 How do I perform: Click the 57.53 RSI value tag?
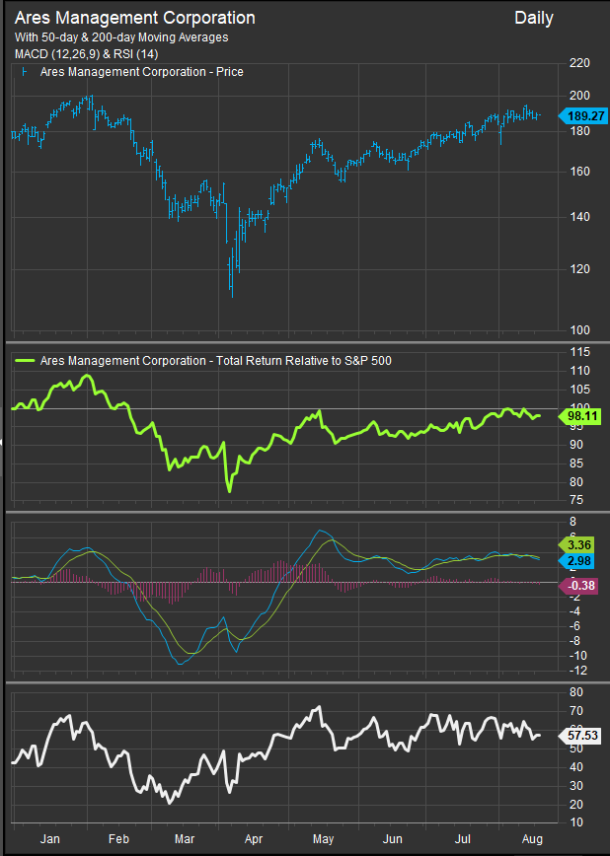click(x=578, y=736)
